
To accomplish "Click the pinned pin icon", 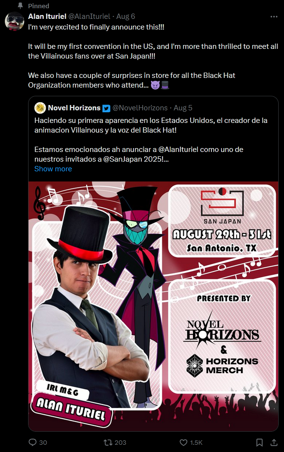I will (20, 6).
